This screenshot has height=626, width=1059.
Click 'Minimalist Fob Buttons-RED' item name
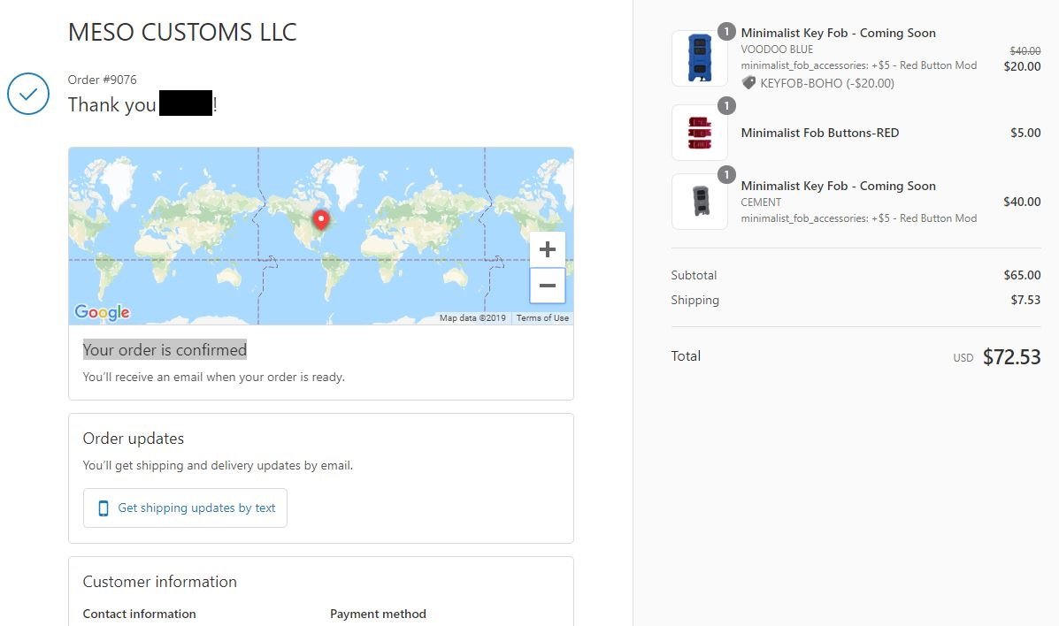click(x=820, y=133)
